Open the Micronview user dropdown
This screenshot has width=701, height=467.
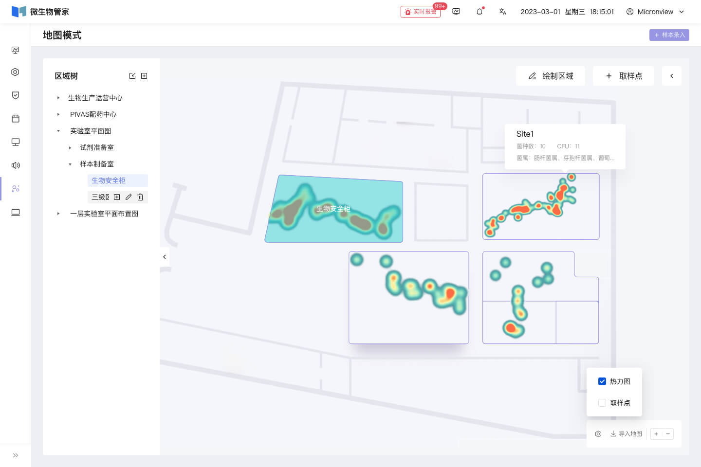pyautogui.click(x=655, y=12)
